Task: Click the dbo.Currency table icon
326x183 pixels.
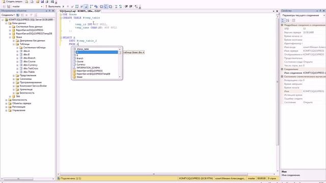Action: pos(21,65)
